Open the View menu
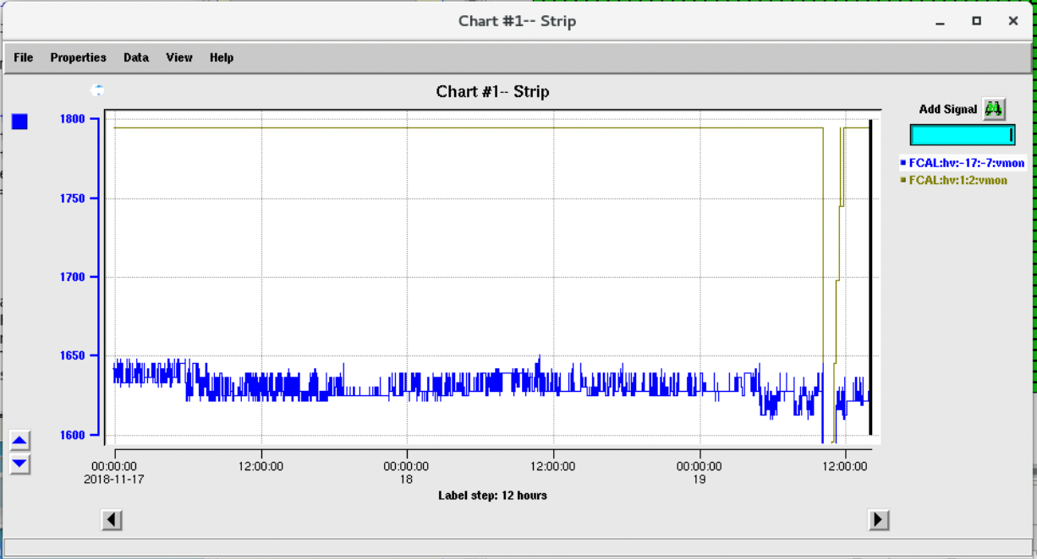Screen dimensions: 1037x559 tap(179, 57)
